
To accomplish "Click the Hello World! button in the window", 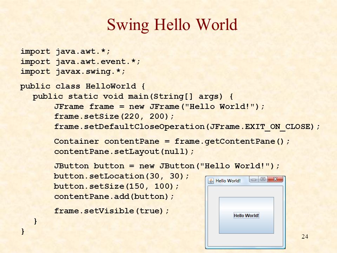I will (246, 215).
